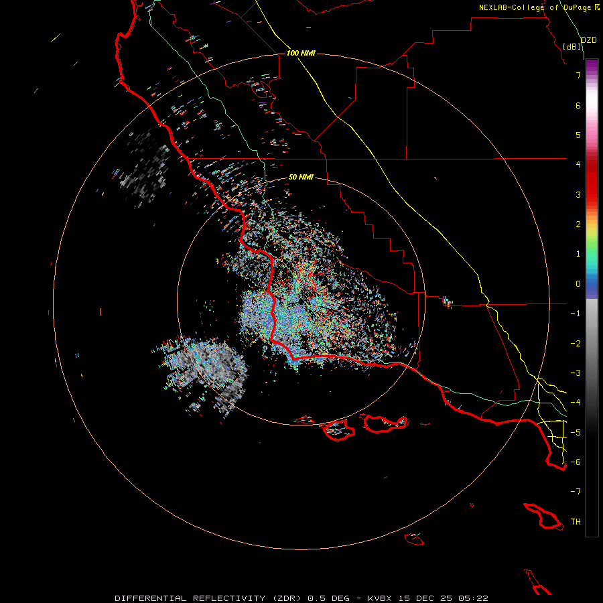Click the 50 NMI range ring label

301,177
